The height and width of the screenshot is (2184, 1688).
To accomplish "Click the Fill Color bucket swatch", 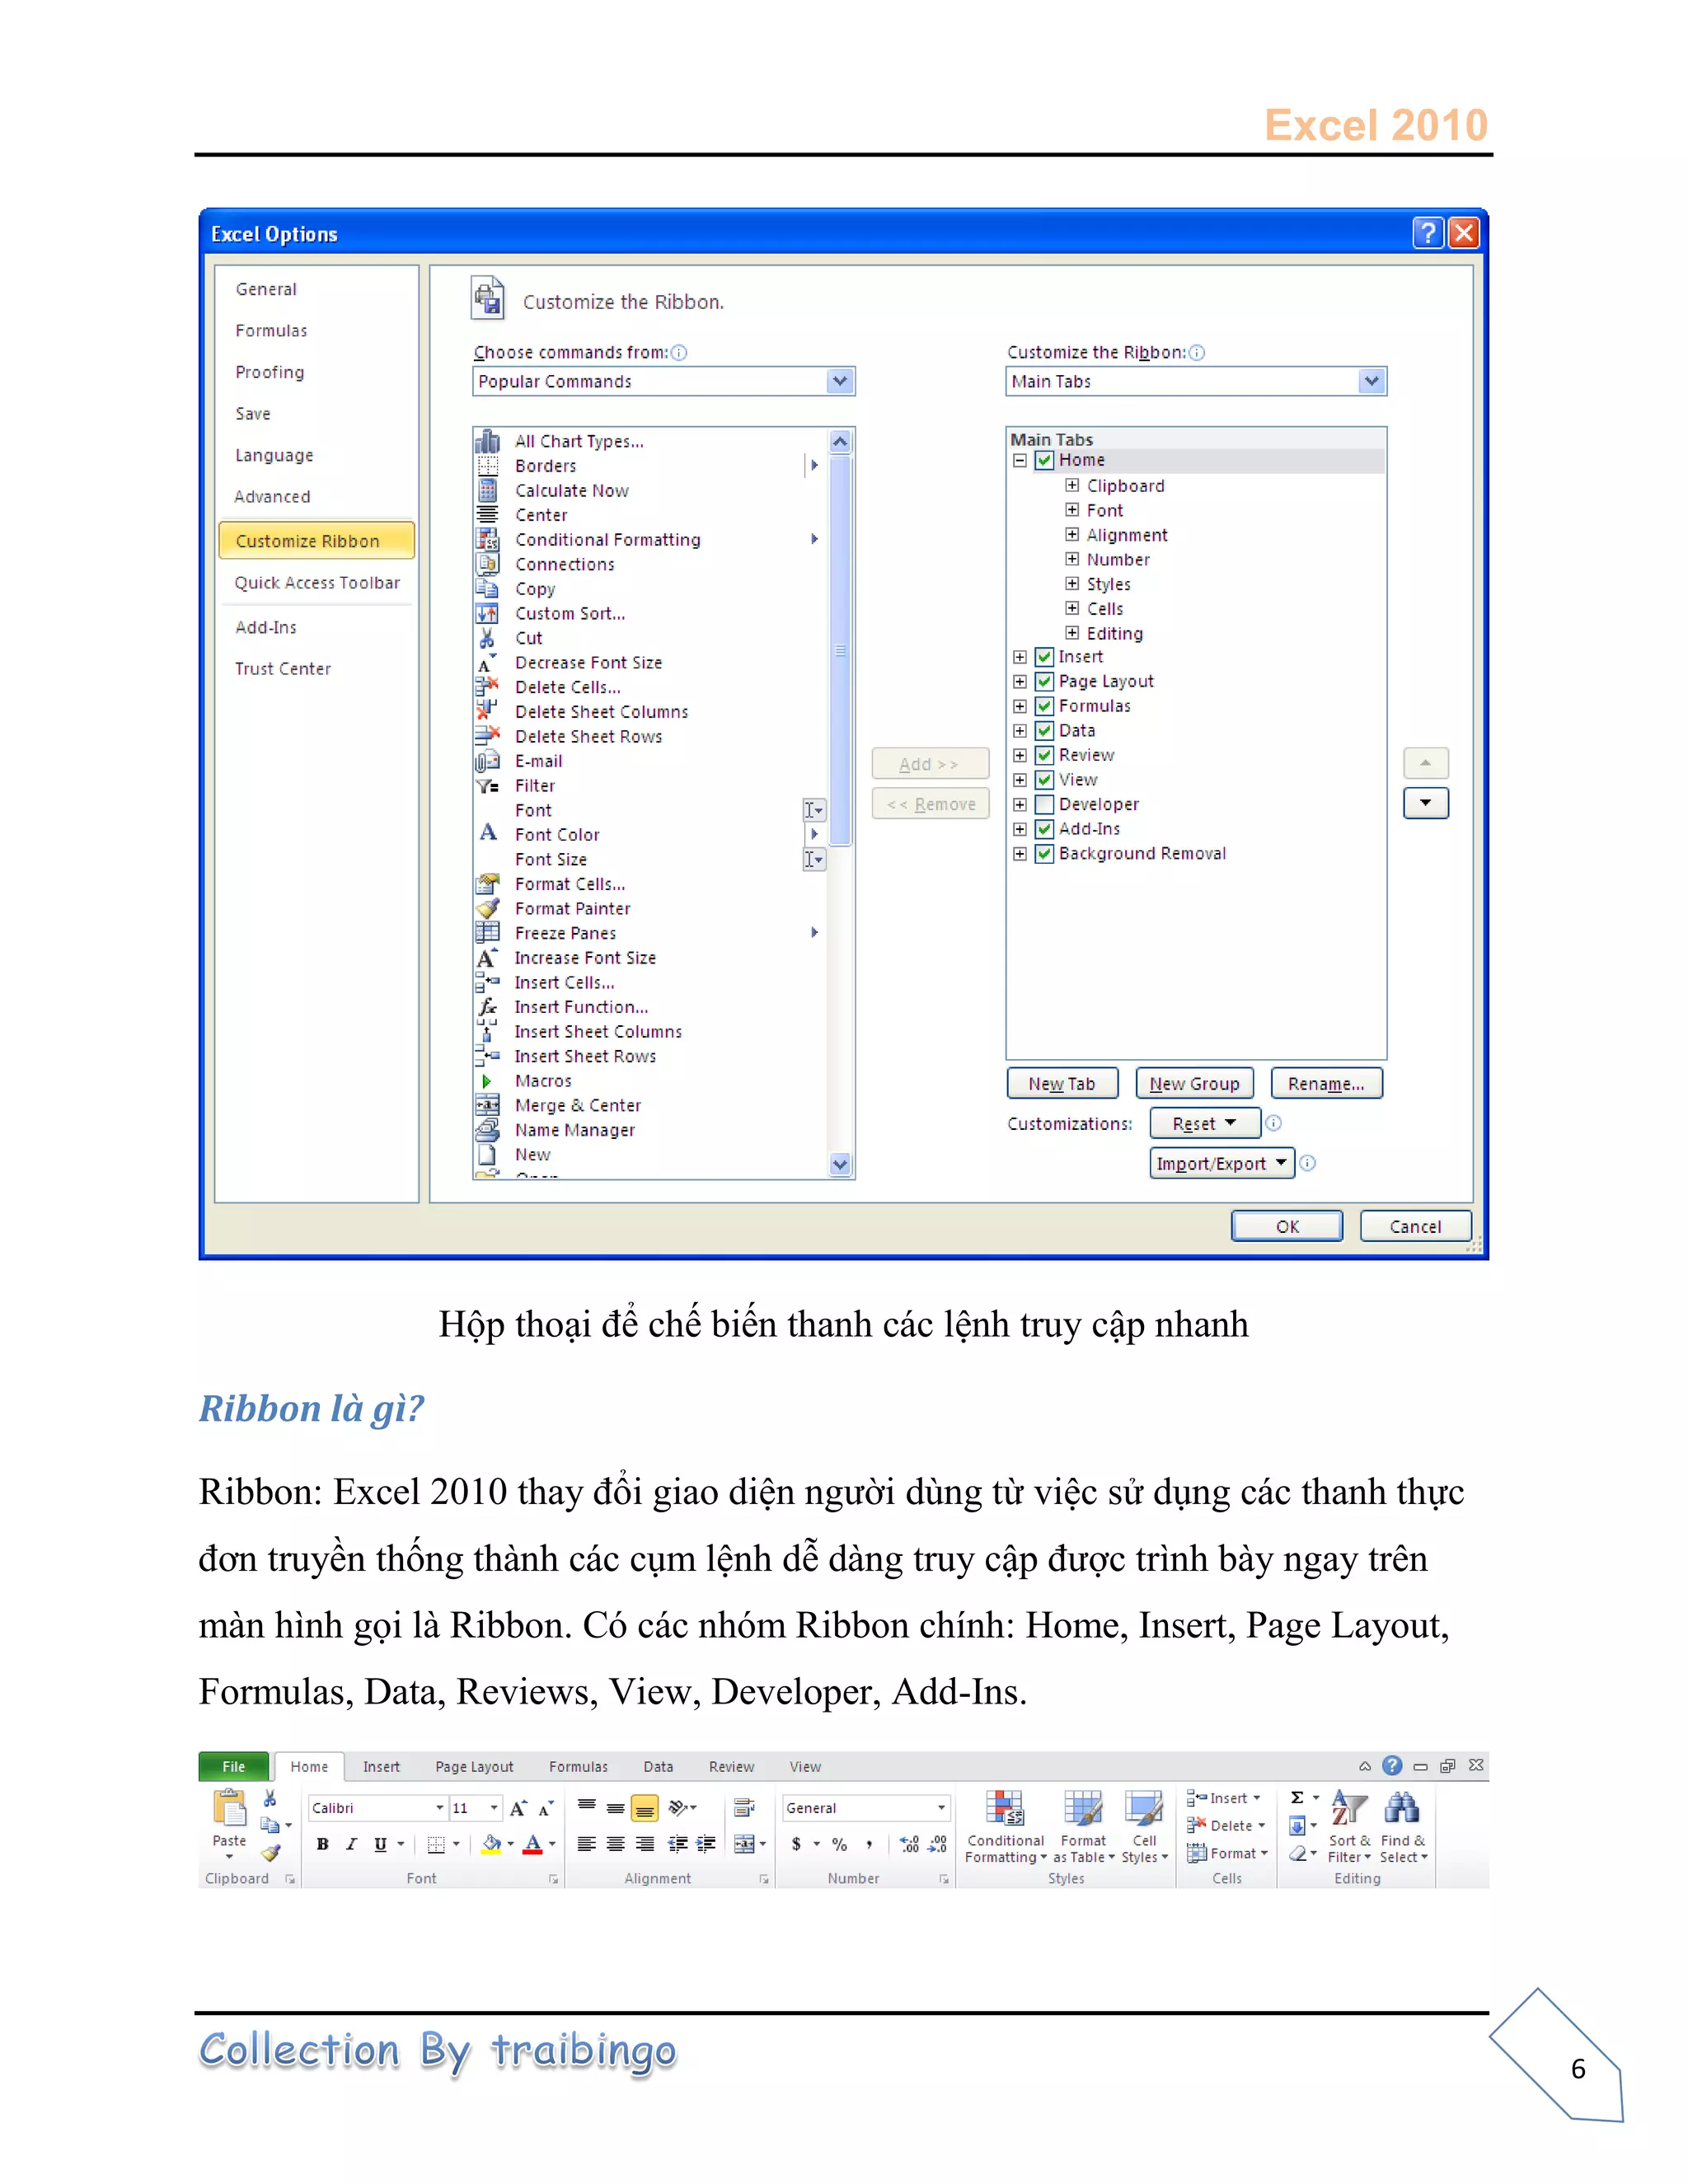I will (x=491, y=1844).
